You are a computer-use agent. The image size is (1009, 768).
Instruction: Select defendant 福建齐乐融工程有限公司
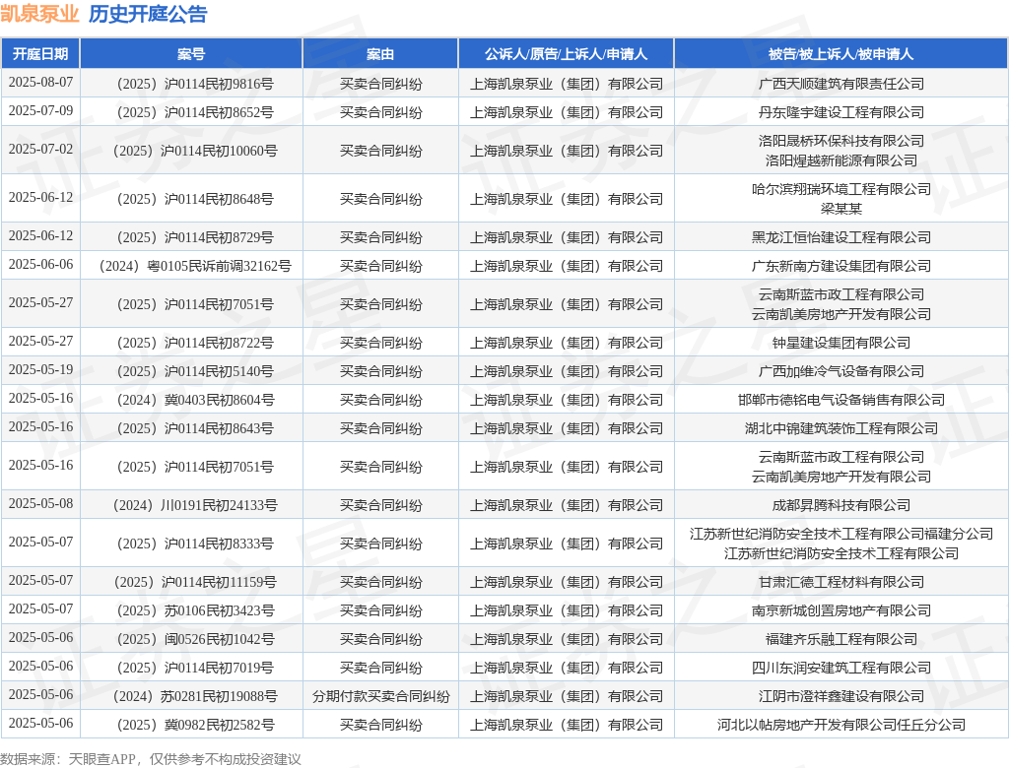pos(841,639)
